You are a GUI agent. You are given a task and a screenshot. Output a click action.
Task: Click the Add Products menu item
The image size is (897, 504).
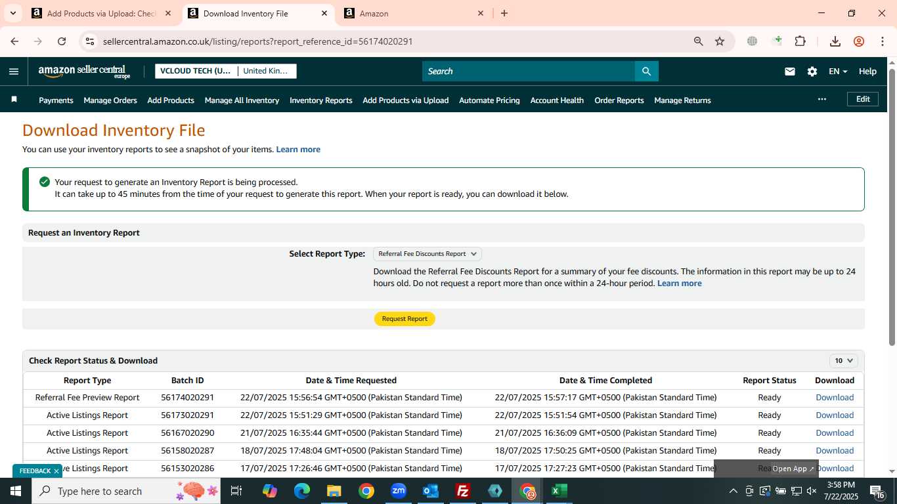coord(171,100)
